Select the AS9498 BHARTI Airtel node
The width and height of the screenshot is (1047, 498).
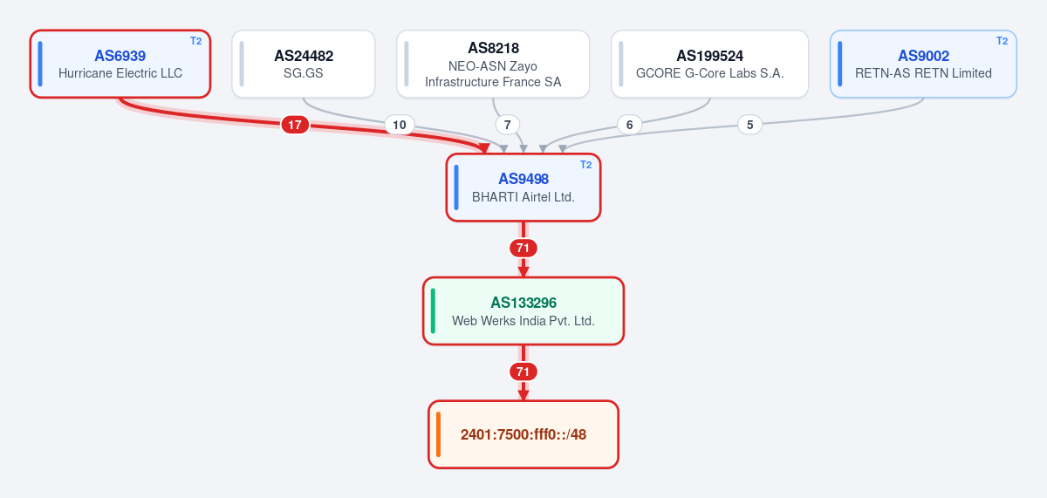(523, 188)
